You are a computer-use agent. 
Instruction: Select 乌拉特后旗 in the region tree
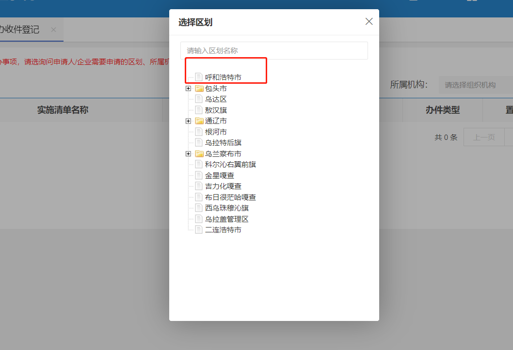(223, 143)
